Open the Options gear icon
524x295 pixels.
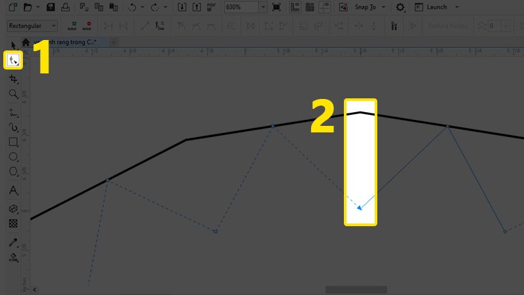pos(400,7)
